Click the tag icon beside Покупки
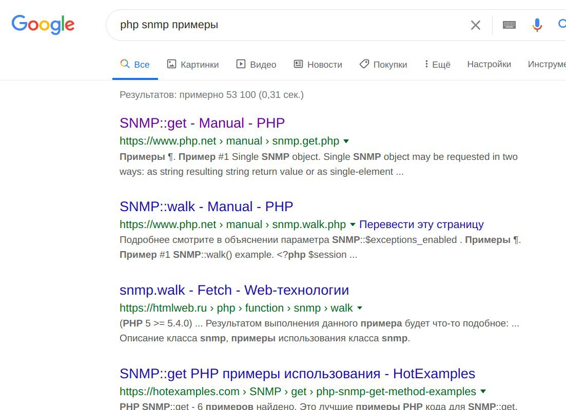The width and height of the screenshot is (566, 410). 364,64
